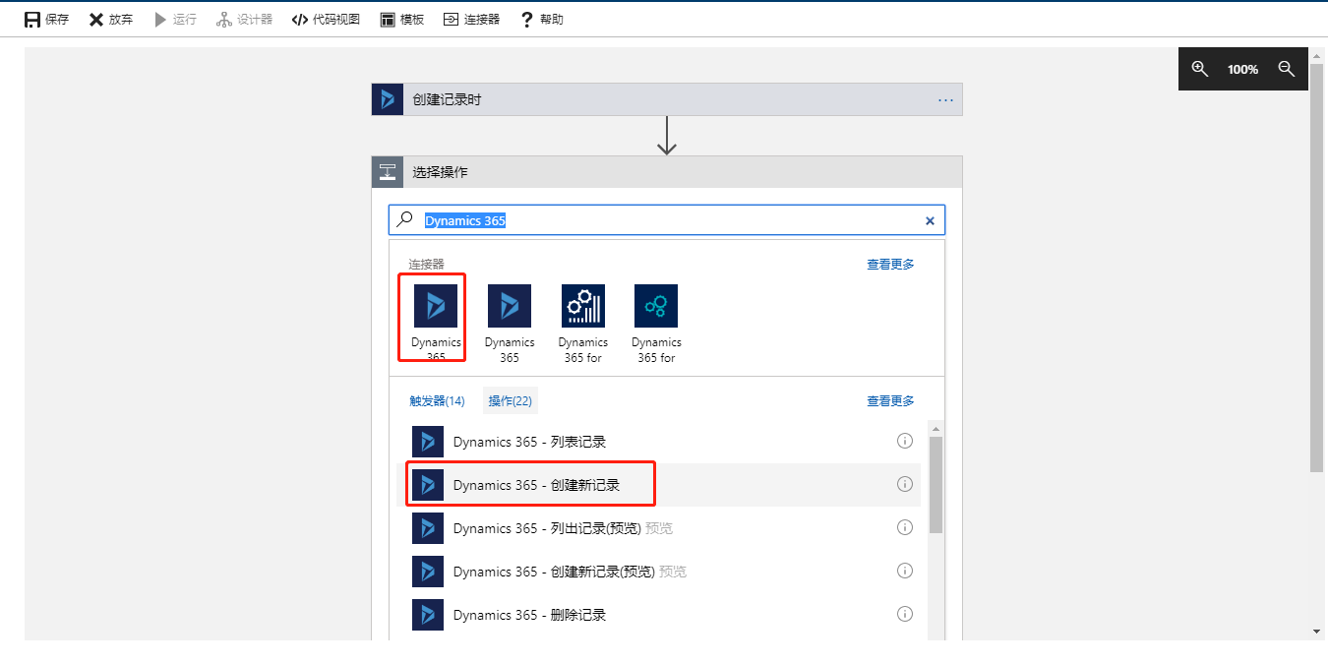Show info for 列出记录(预览) action
Screen dimensions: 1328x664
[x=905, y=527]
